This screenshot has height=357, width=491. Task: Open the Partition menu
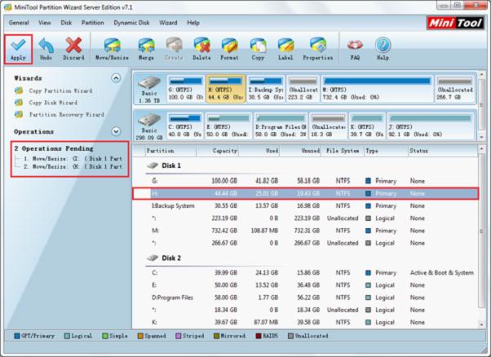click(93, 23)
